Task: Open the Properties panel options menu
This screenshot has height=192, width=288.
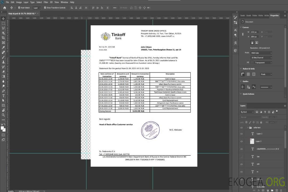Action: tap(285, 16)
